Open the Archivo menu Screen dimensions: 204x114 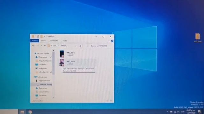(x=35, y=41)
